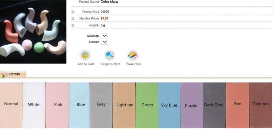Screen dimensions: 273x129
Task: Click the Light tan swatch
Action: (124, 105)
